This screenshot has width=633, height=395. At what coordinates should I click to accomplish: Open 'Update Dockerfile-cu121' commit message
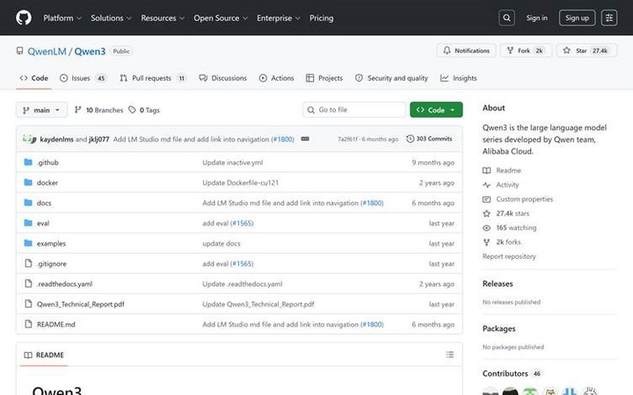pos(240,183)
